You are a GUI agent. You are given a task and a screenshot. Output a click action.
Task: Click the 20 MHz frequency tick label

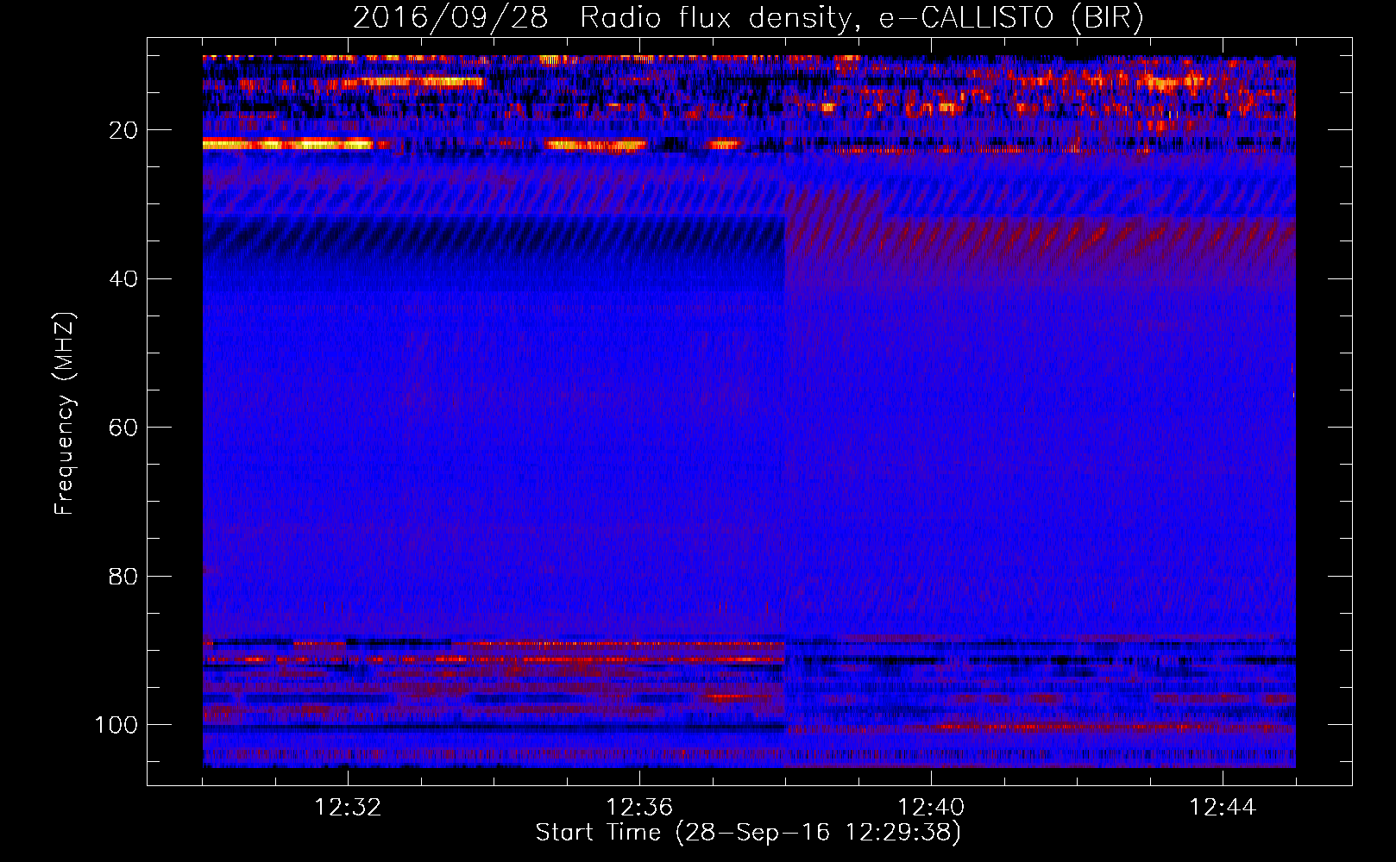point(124,130)
